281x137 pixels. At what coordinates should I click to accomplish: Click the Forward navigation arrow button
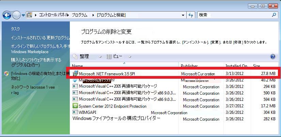coord(16,15)
